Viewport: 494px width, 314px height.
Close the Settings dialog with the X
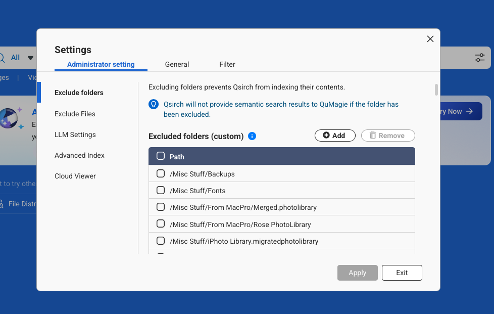pyautogui.click(x=430, y=39)
